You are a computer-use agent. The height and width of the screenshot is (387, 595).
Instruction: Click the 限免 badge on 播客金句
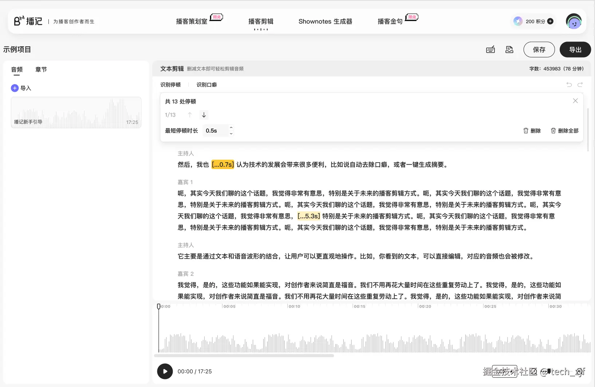tap(412, 17)
